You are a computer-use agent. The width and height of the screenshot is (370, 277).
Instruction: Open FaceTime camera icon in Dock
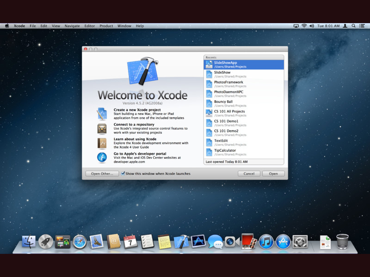(232, 241)
